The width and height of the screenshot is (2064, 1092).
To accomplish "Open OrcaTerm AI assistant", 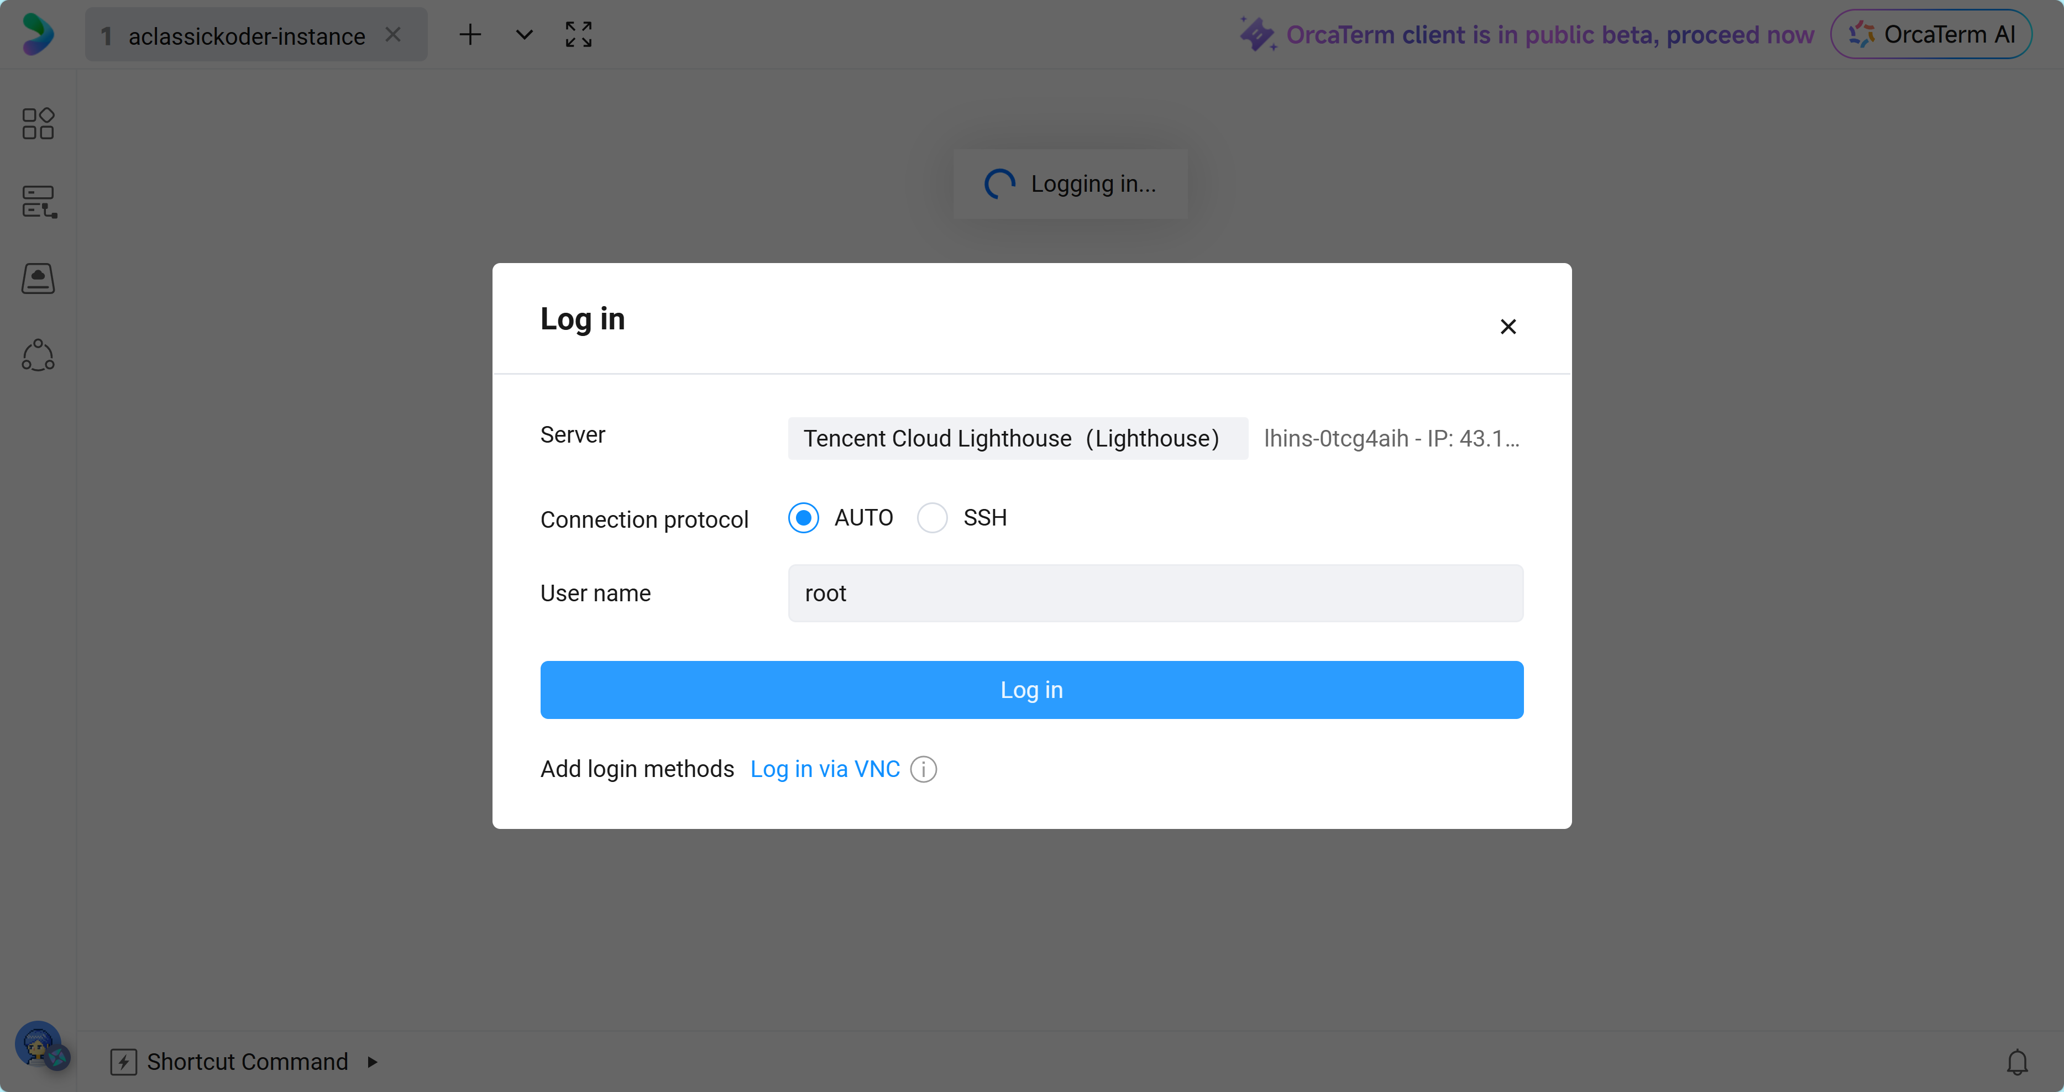I will 1931,34.
